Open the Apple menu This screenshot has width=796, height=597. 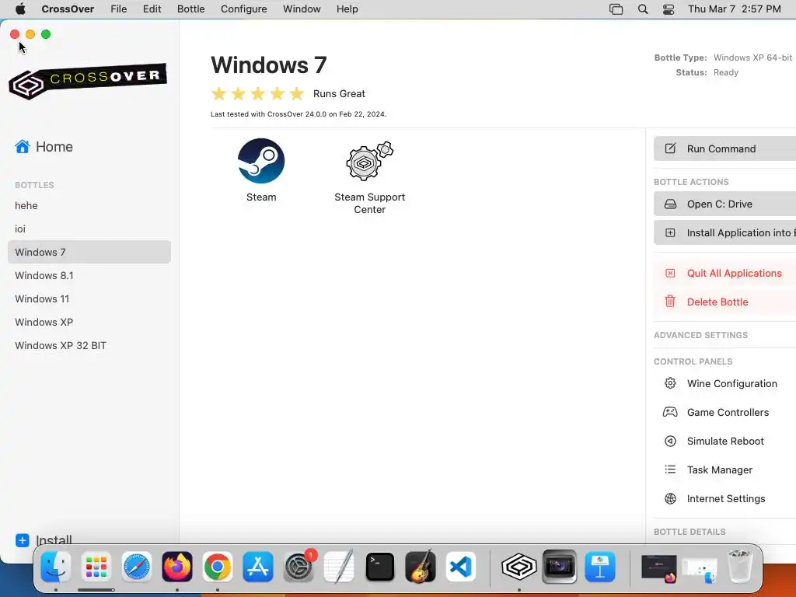(20, 9)
